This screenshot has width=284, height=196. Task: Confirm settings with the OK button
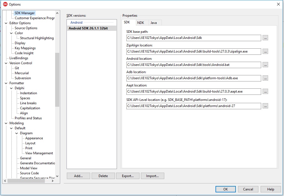tap(225, 189)
